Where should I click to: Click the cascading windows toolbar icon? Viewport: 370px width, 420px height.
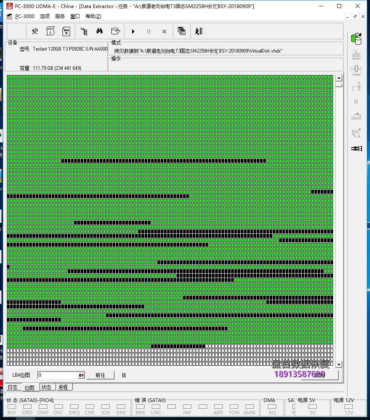(x=181, y=31)
